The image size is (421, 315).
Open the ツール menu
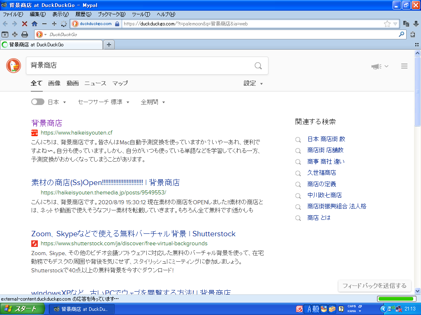(x=141, y=14)
